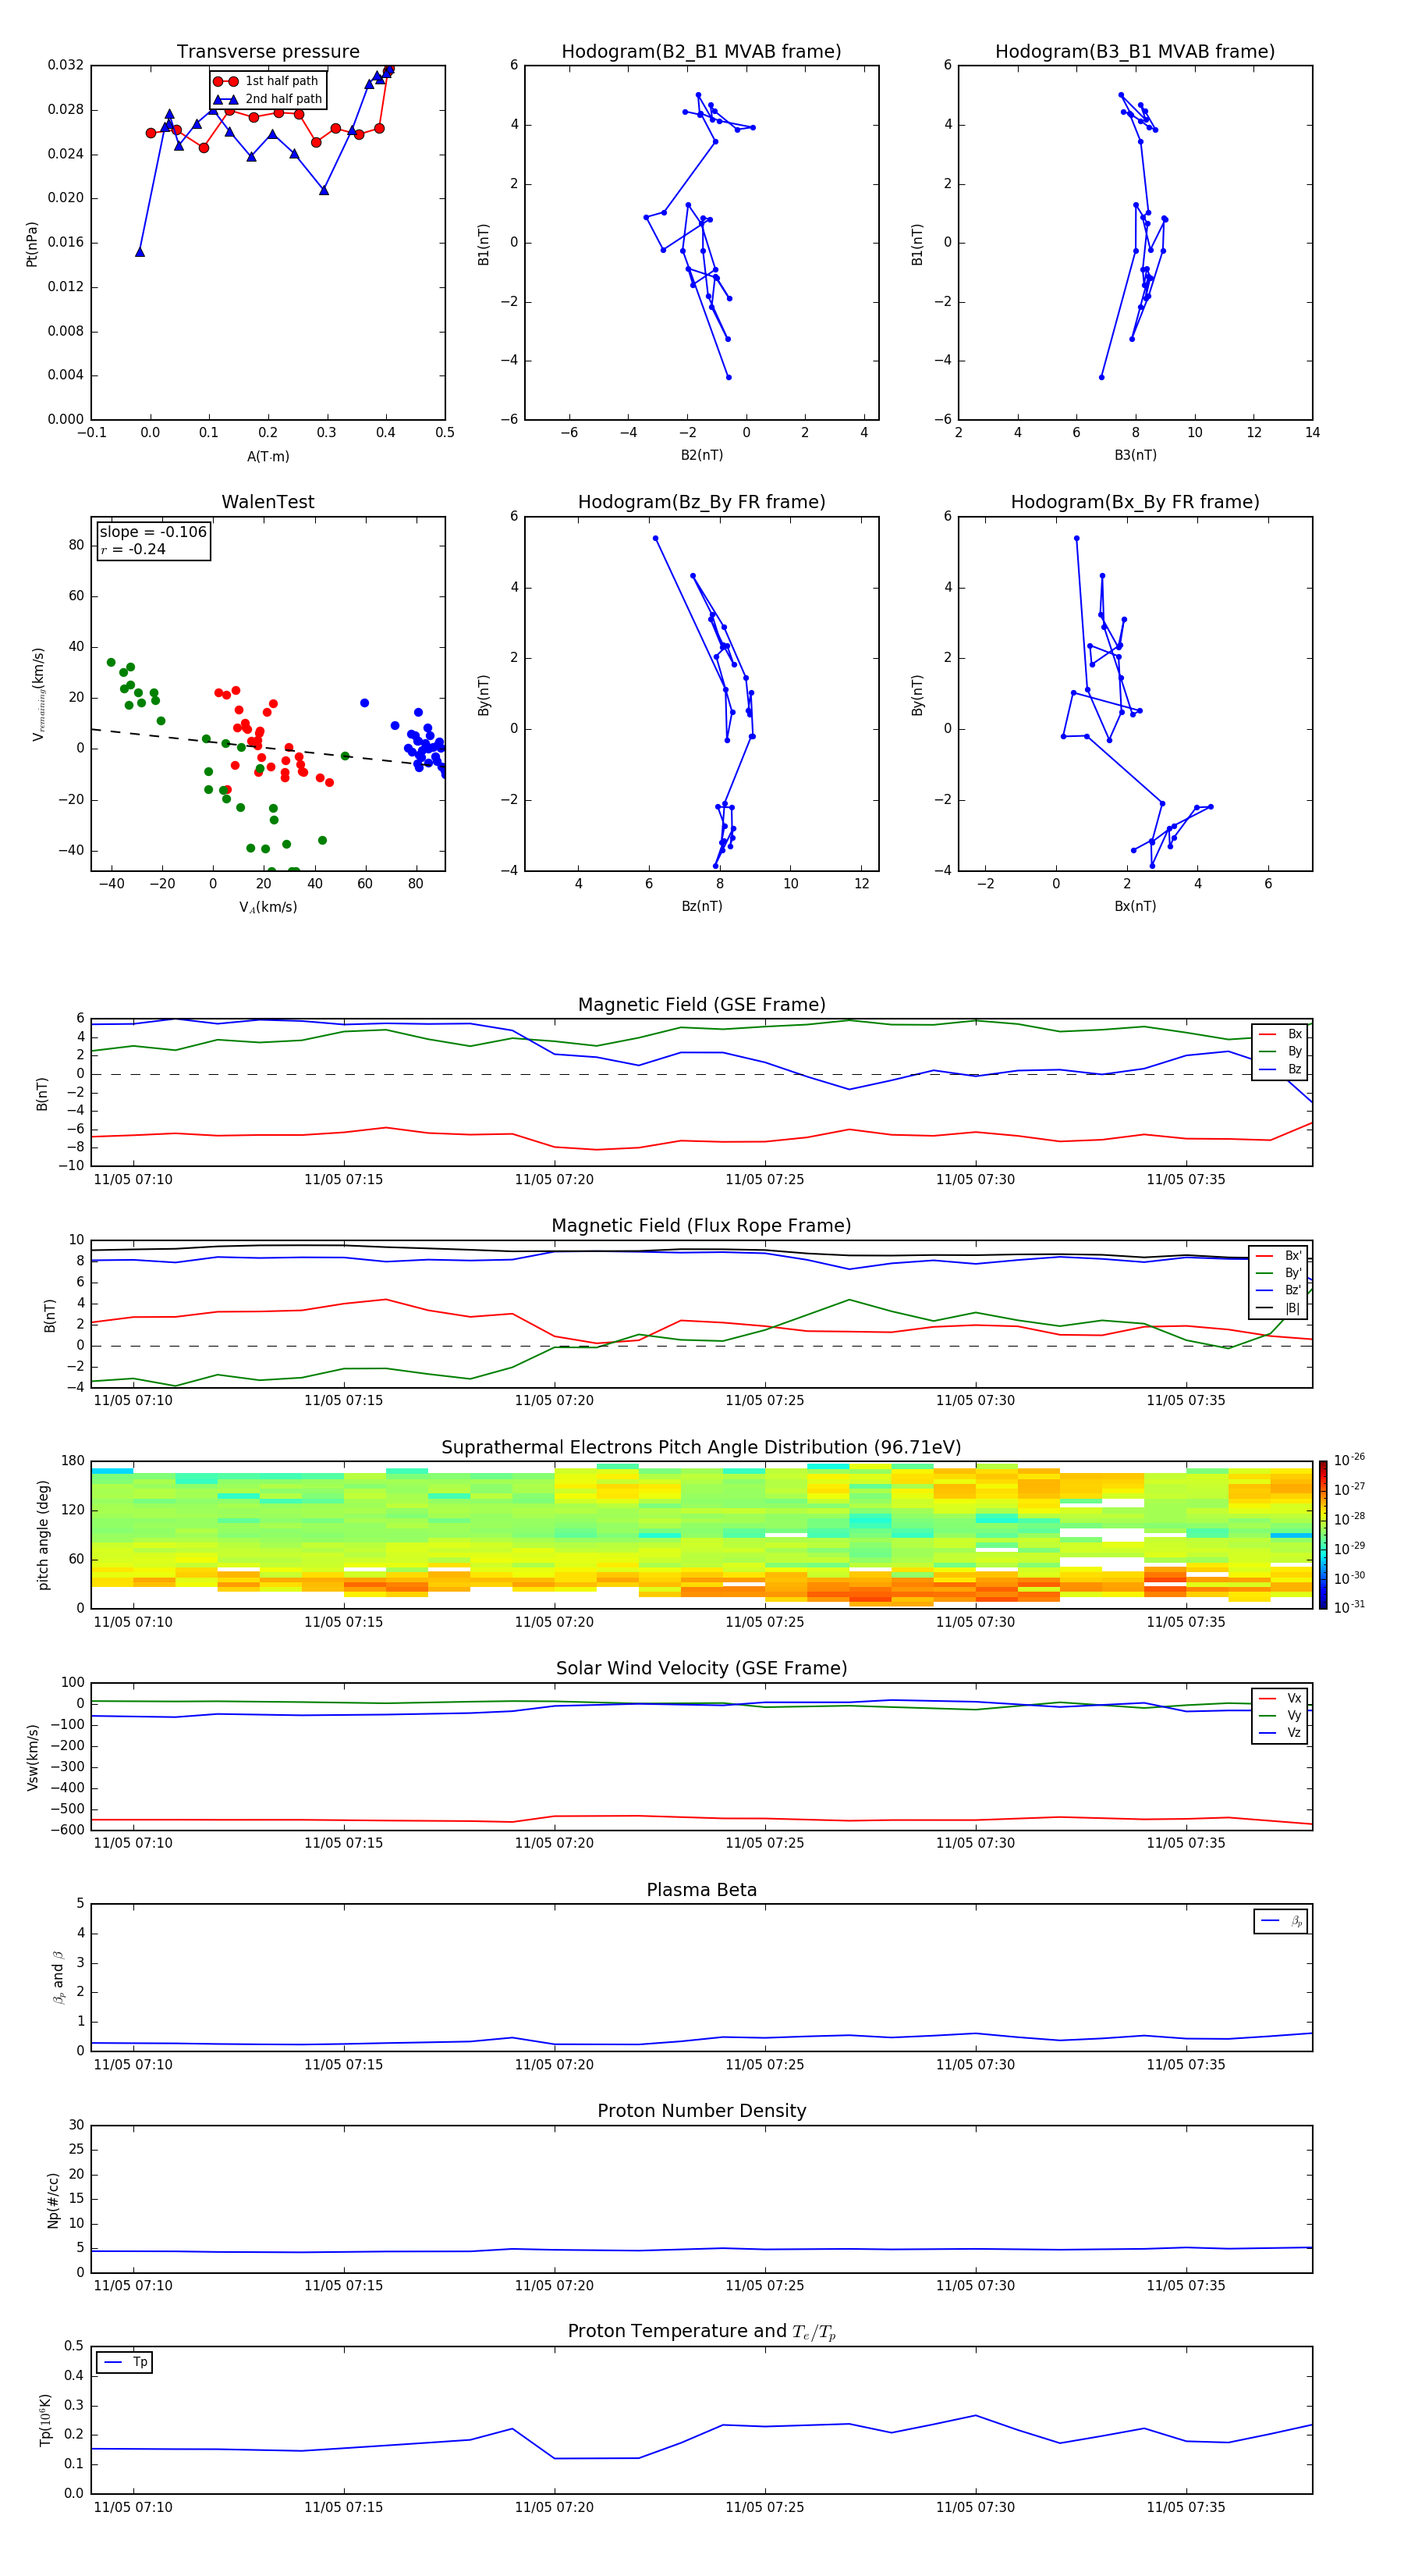Click the Tp legend in temperature plot
This screenshot has height=2576, width=1404.
click(125, 2362)
